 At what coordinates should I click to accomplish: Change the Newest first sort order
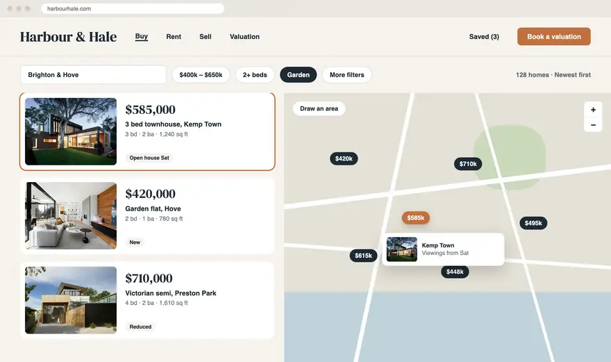coord(572,75)
